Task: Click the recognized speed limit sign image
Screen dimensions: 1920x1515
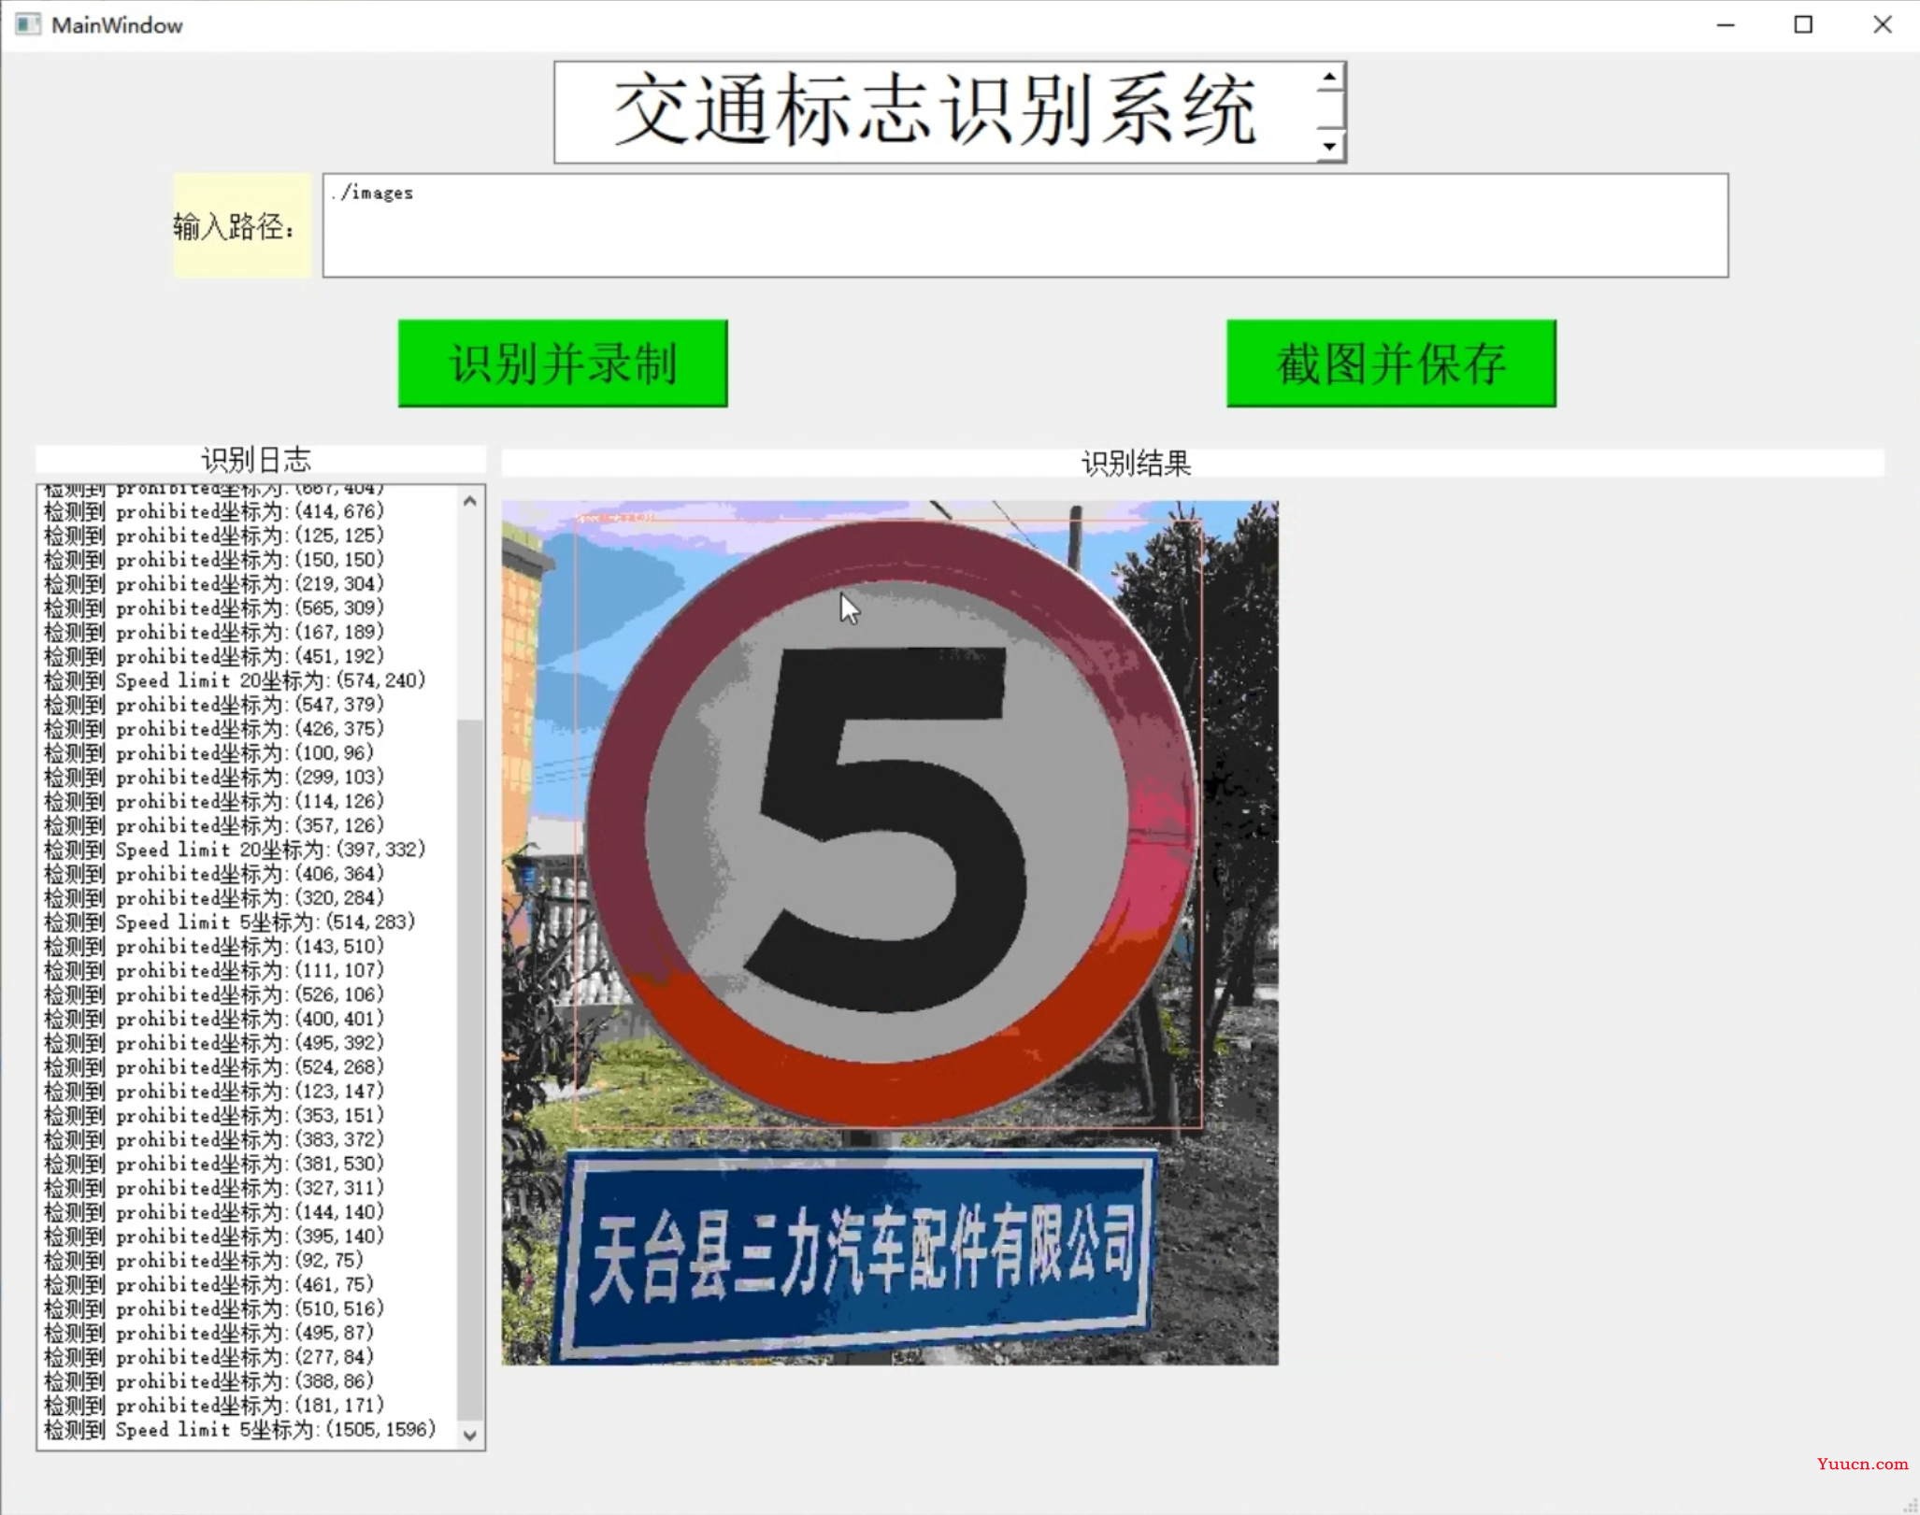Action: (890, 933)
